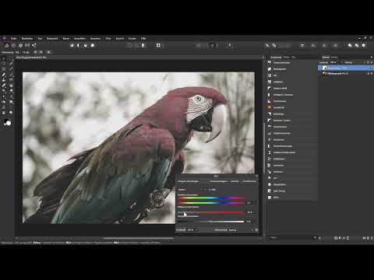This screenshot has width=374, height=280.
Task: Open the Datei menu
Action: (14, 38)
